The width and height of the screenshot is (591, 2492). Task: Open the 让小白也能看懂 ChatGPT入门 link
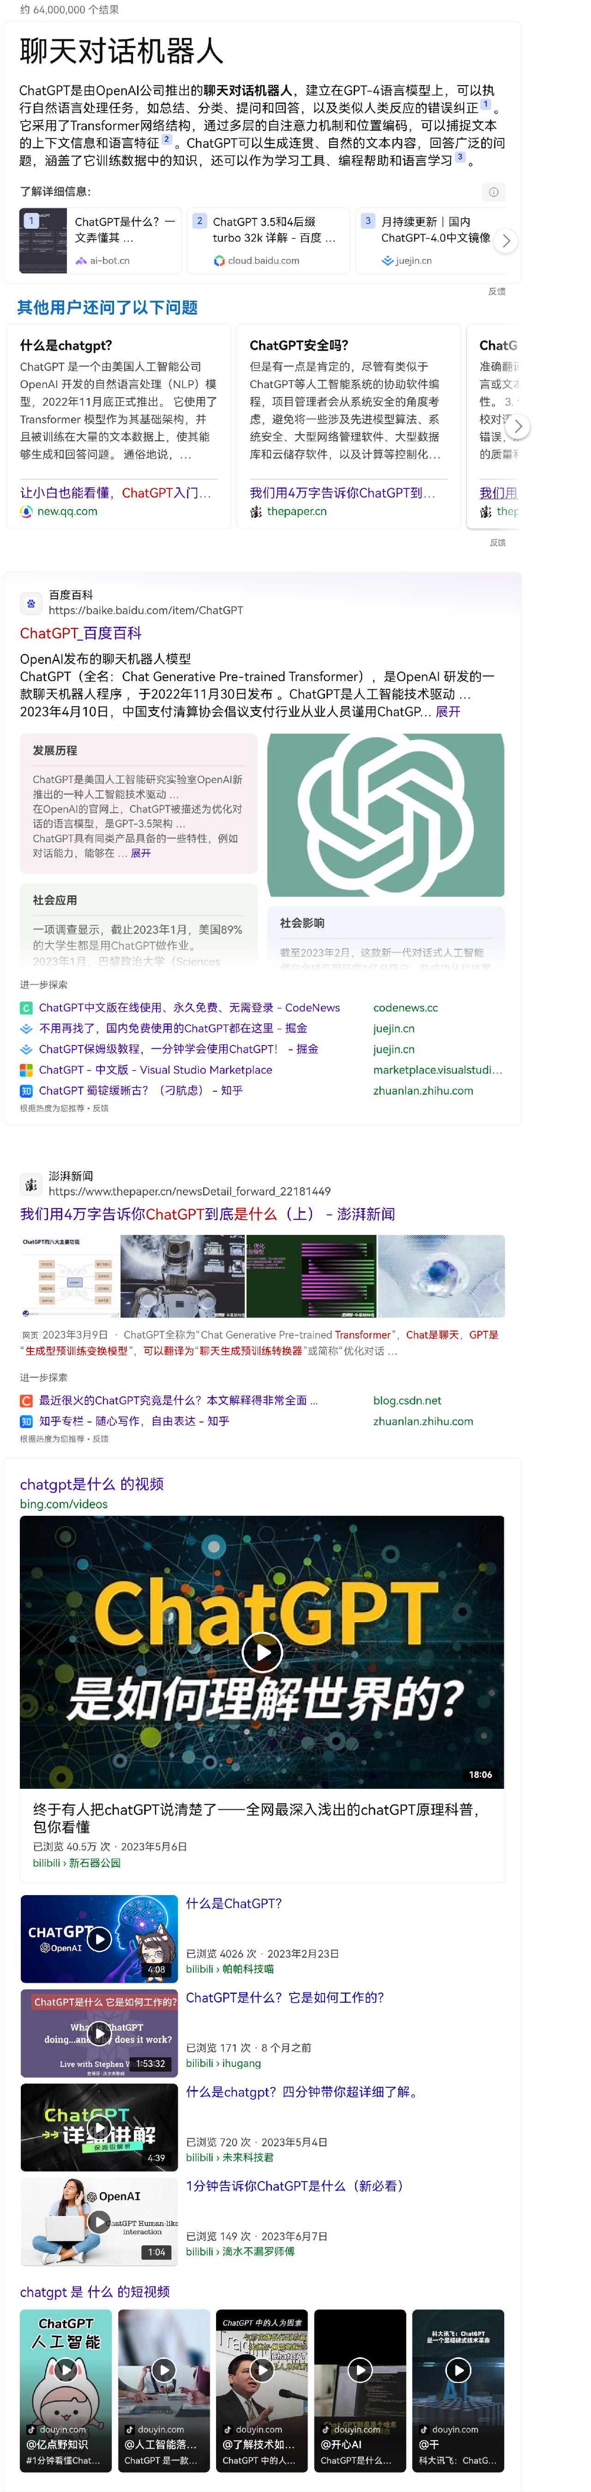tap(115, 492)
